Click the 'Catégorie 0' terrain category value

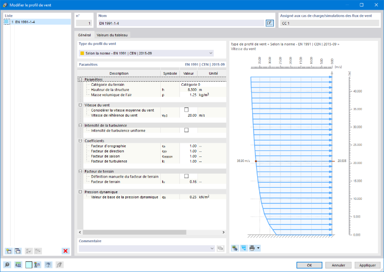point(190,85)
